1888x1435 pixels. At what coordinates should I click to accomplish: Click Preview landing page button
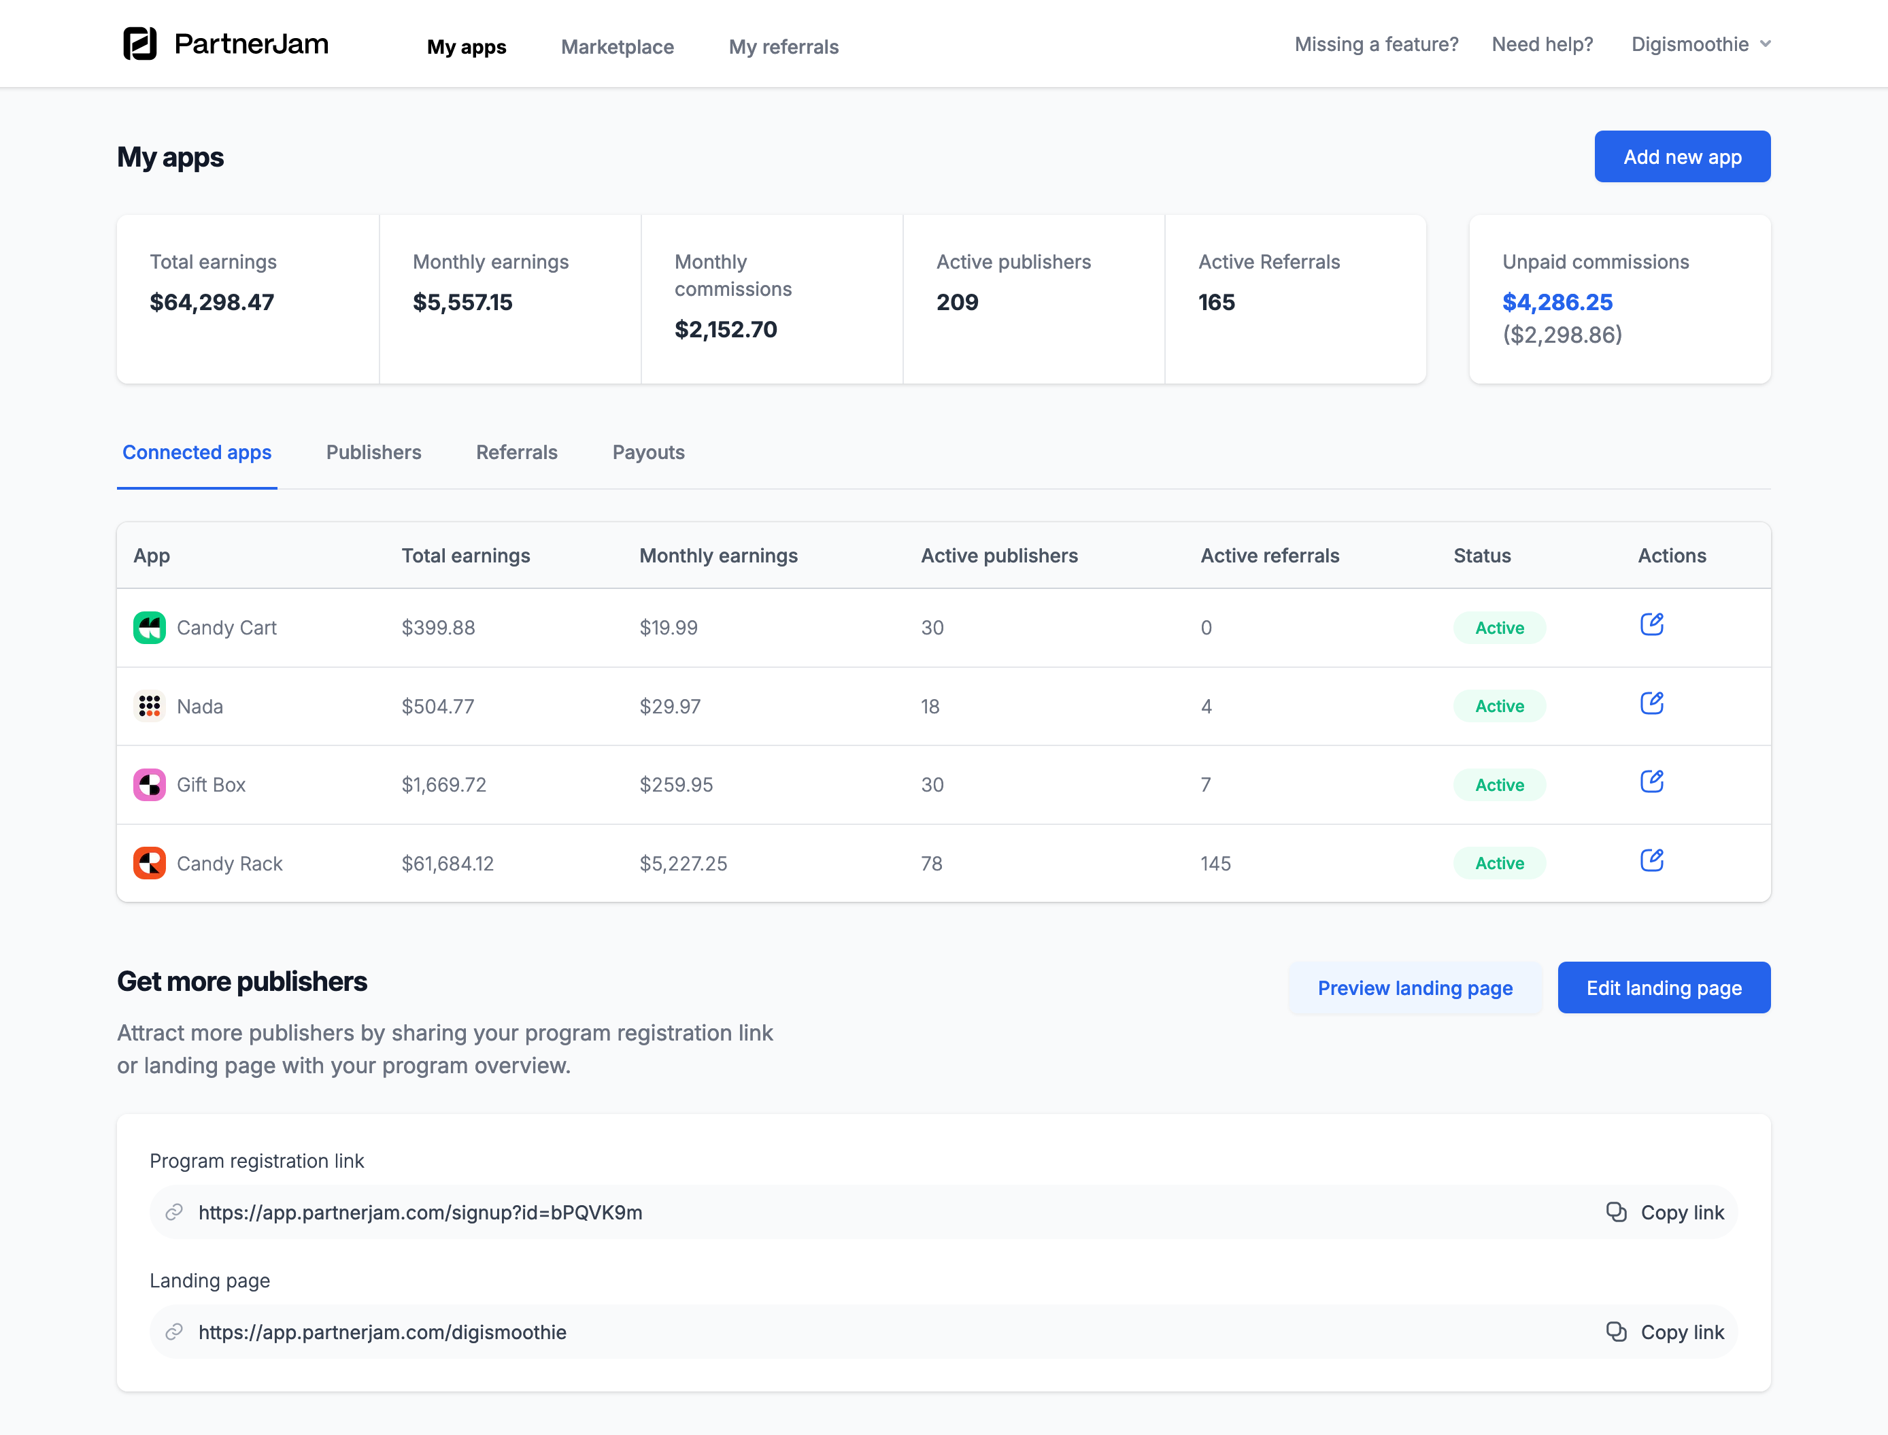click(x=1414, y=988)
